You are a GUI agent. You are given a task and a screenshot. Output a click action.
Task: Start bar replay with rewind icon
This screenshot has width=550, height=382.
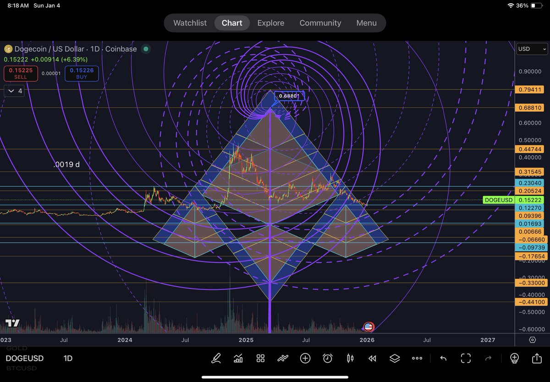tap(372, 358)
